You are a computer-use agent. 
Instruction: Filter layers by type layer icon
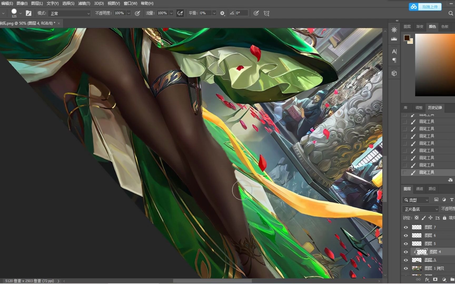[452, 200]
